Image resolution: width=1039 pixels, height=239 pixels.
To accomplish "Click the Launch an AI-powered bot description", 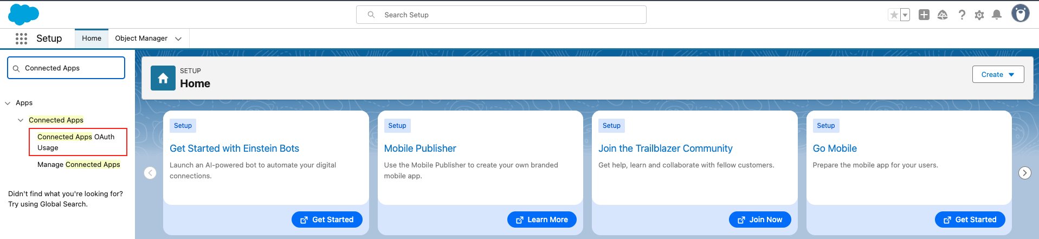I will [x=253, y=171].
